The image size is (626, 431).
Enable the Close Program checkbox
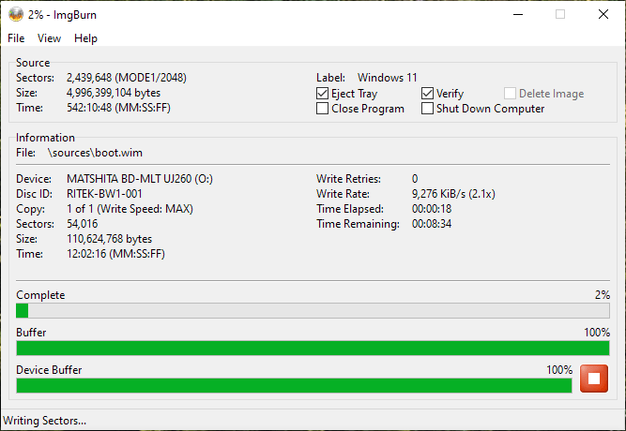click(323, 109)
